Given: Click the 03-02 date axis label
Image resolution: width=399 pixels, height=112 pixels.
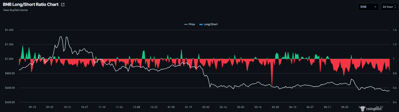Looking at the screenshot, I should [241, 107].
